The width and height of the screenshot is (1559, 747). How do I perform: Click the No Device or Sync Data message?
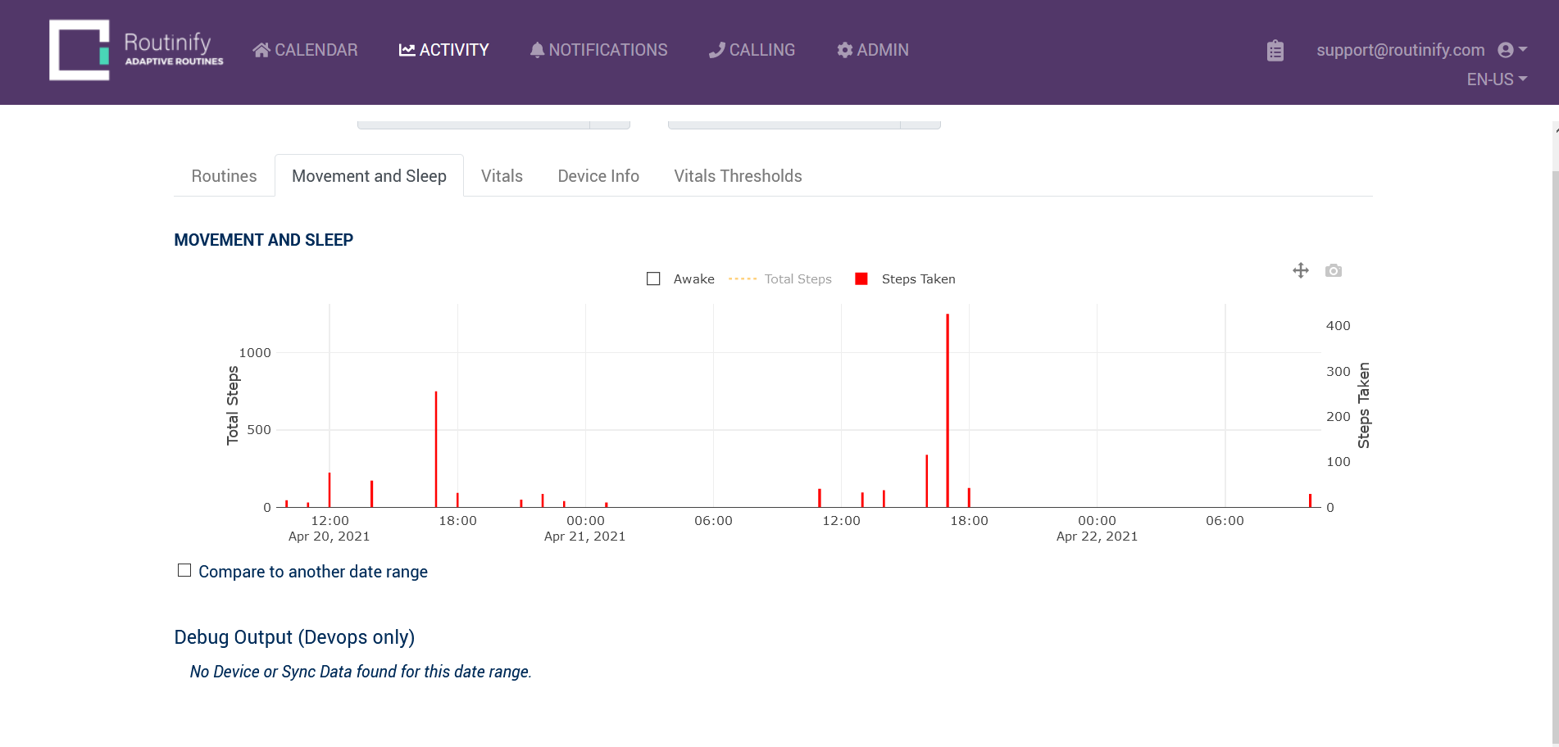coord(361,672)
